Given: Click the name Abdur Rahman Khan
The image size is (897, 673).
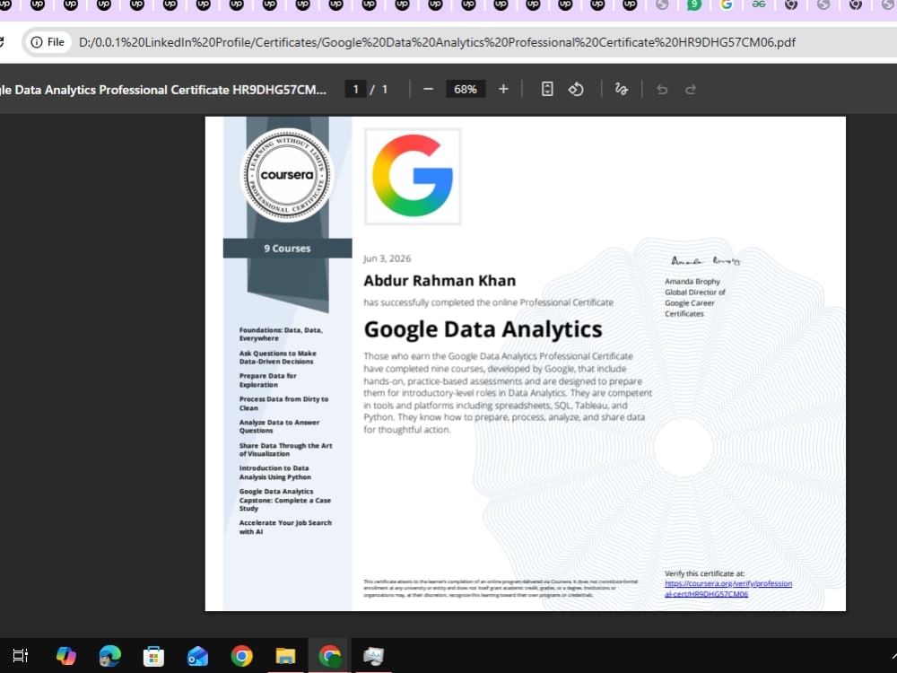Looking at the screenshot, I should pos(440,281).
